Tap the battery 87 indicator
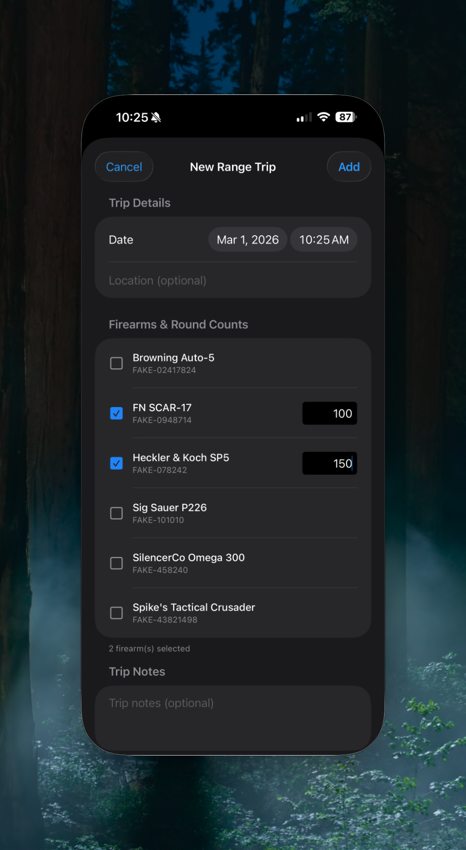The image size is (466, 850). 346,117
